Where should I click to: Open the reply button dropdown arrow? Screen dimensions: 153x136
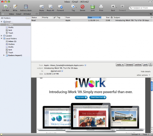click(123, 65)
